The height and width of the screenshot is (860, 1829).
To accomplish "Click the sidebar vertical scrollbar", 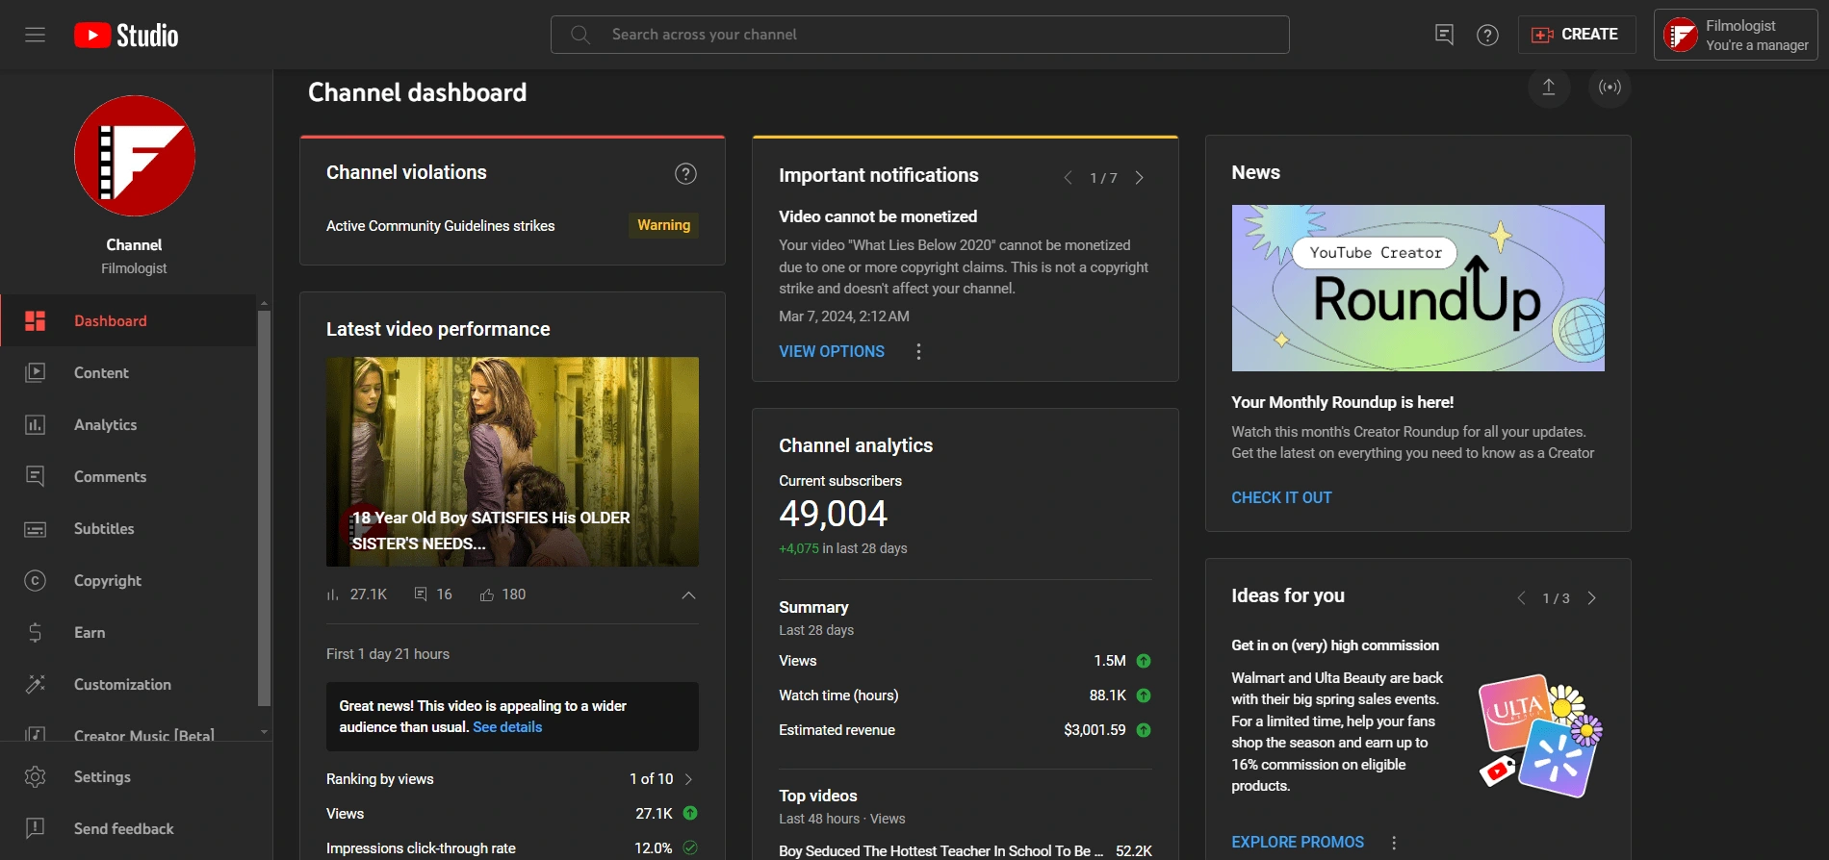I will tap(264, 508).
